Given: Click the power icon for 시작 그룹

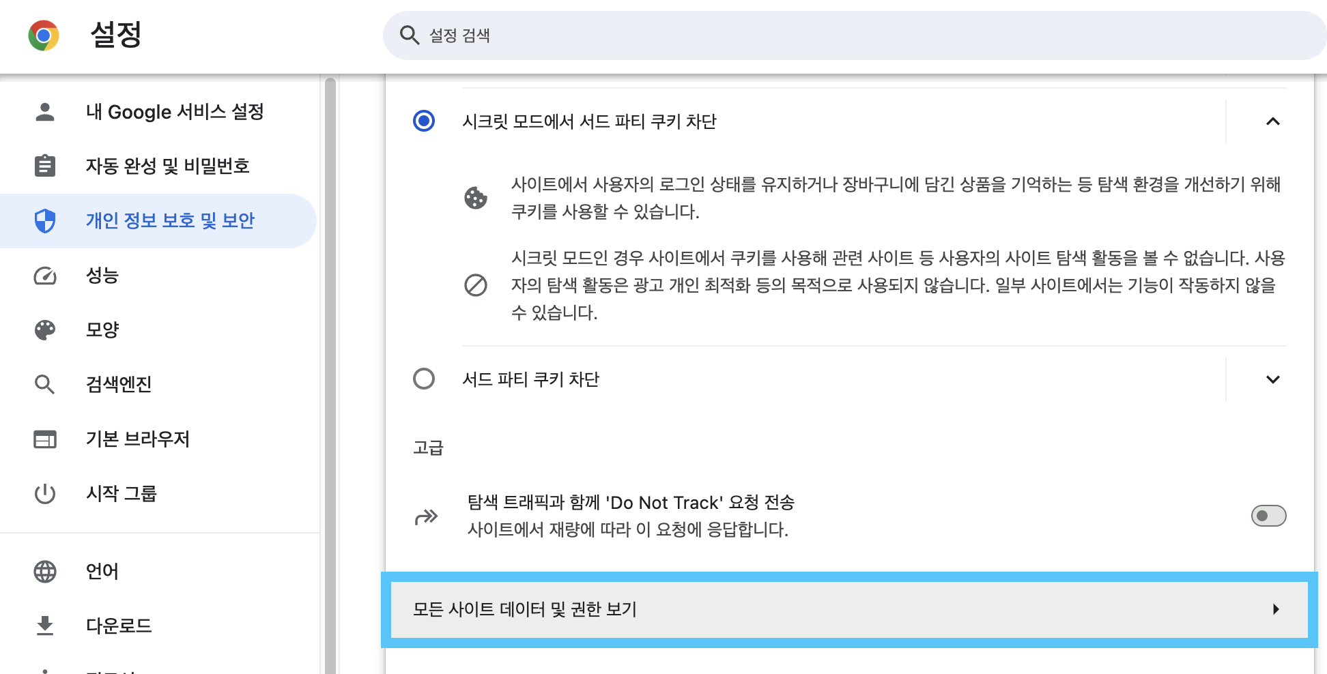Looking at the screenshot, I should (45, 493).
